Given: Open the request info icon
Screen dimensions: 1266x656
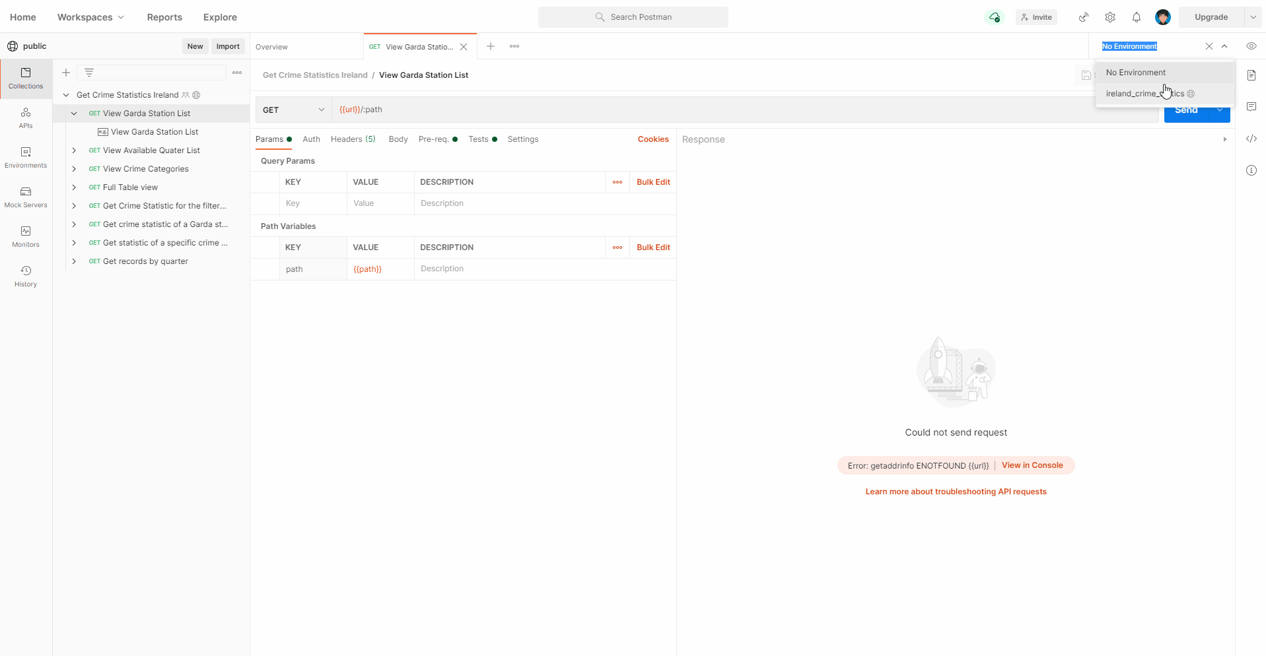Looking at the screenshot, I should (x=1251, y=170).
